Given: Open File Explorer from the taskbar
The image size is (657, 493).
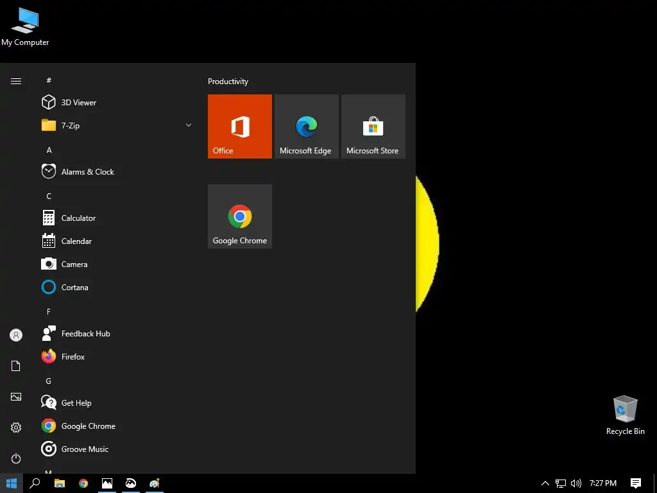Looking at the screenshot, I should pyautogui.click(x=60, y=483).
